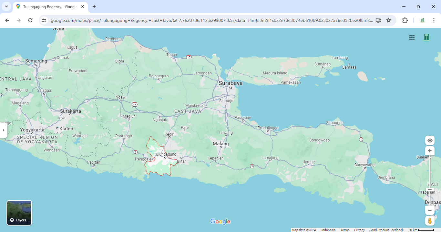This screenshot has height=232, width=441.
Task: Click the Jembrana town label
Action: pos(386,178)
